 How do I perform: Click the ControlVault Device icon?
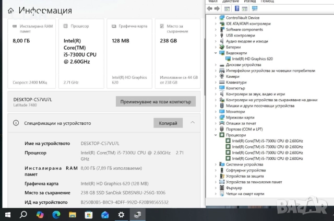[222, 18]
